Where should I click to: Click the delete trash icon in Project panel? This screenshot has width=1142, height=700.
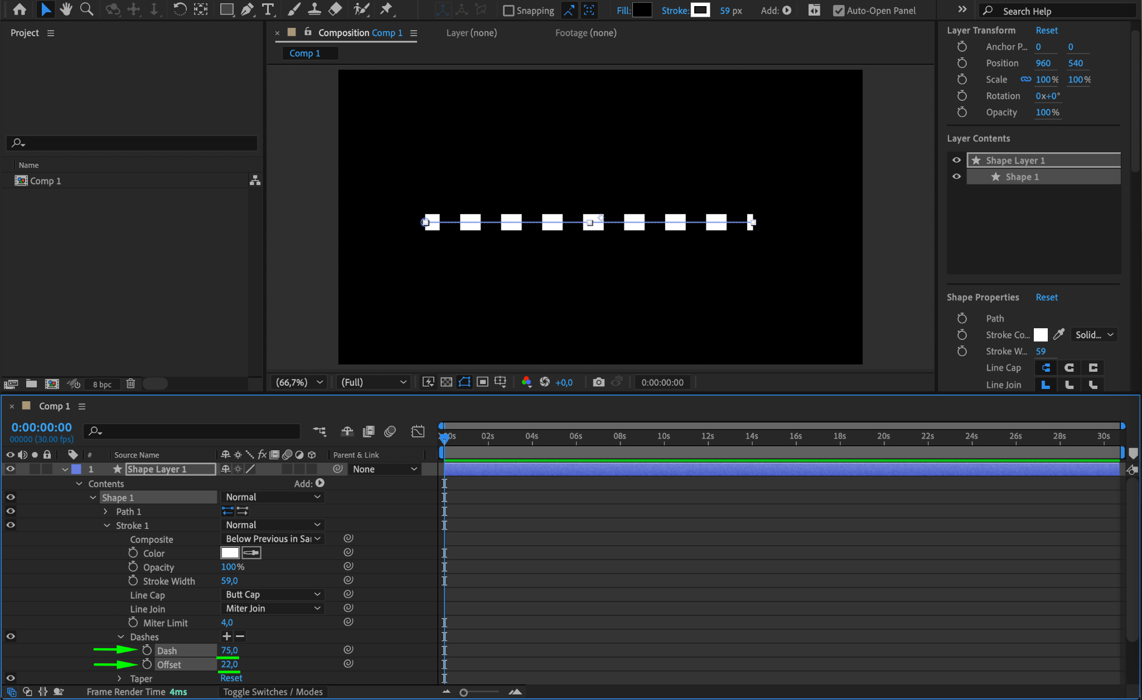tap(130, 383)
